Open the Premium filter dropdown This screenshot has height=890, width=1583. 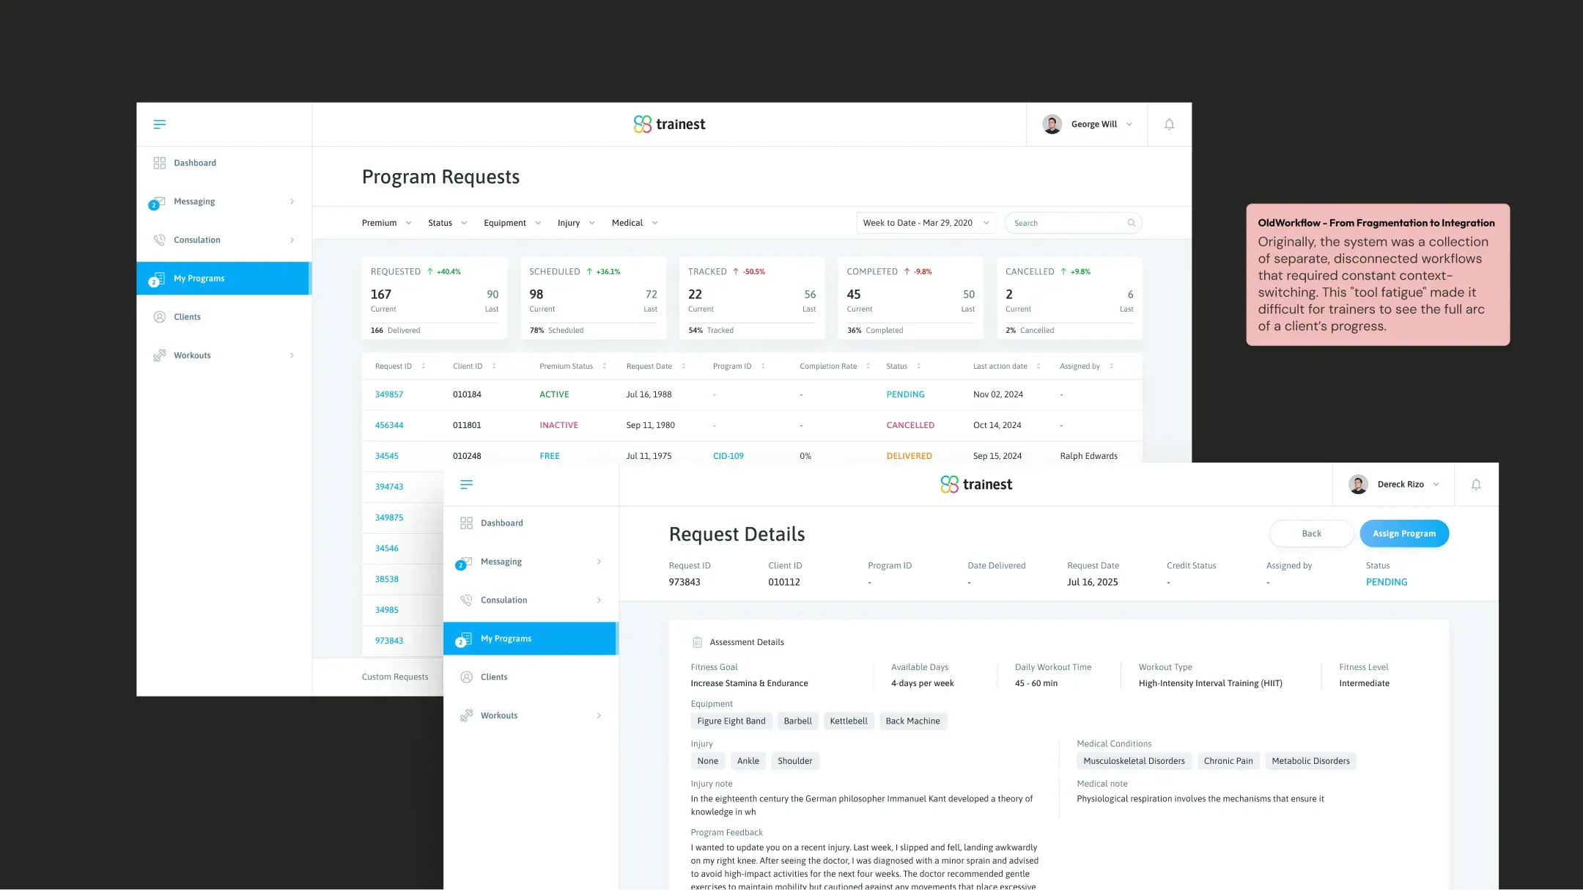click(x=386, y=223)
